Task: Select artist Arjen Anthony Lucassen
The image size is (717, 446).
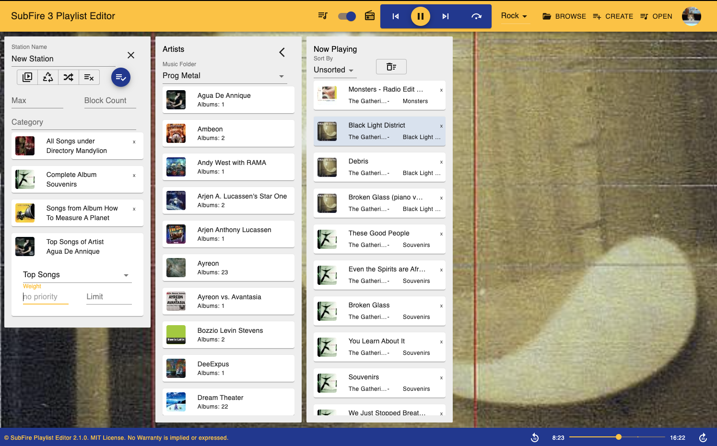Action: [228, 234]
